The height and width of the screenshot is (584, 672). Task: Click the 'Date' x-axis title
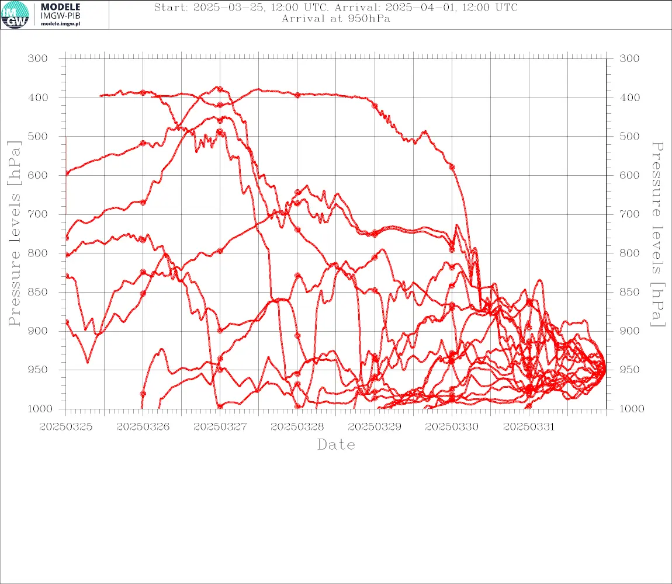[x=336, y=444]
